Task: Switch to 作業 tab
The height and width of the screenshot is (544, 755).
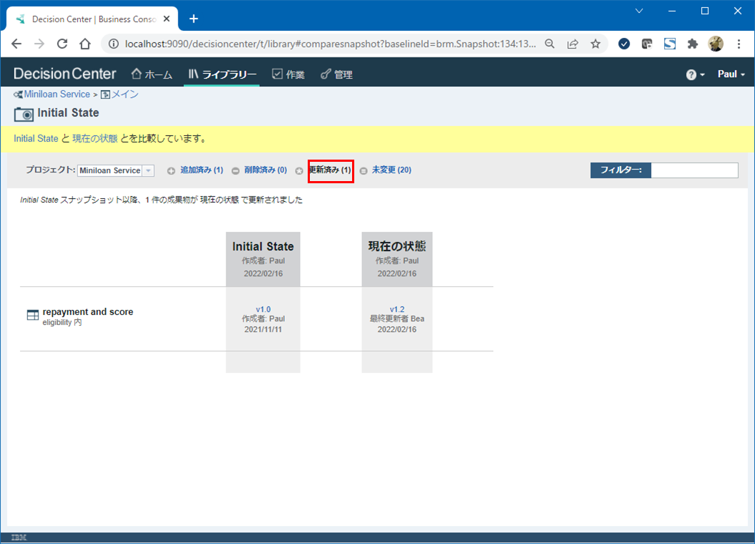Action: coord(288,74)
